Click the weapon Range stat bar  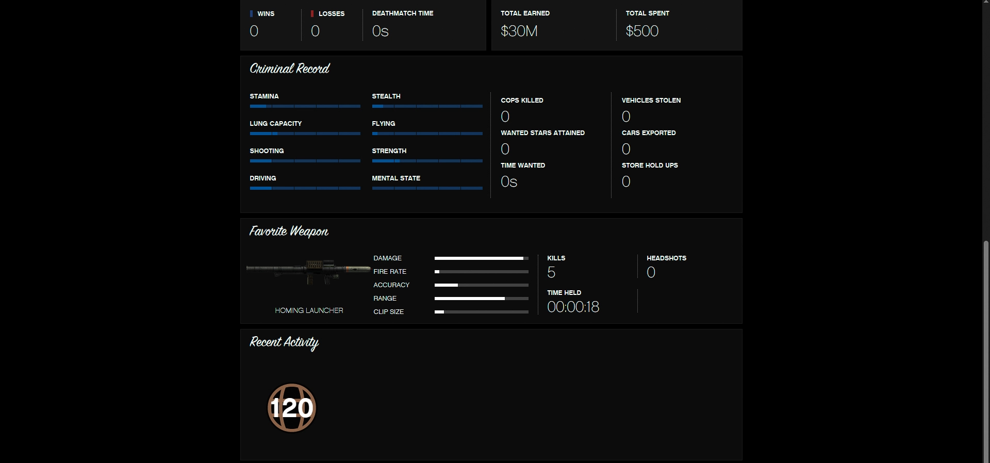tap(481, 299)
